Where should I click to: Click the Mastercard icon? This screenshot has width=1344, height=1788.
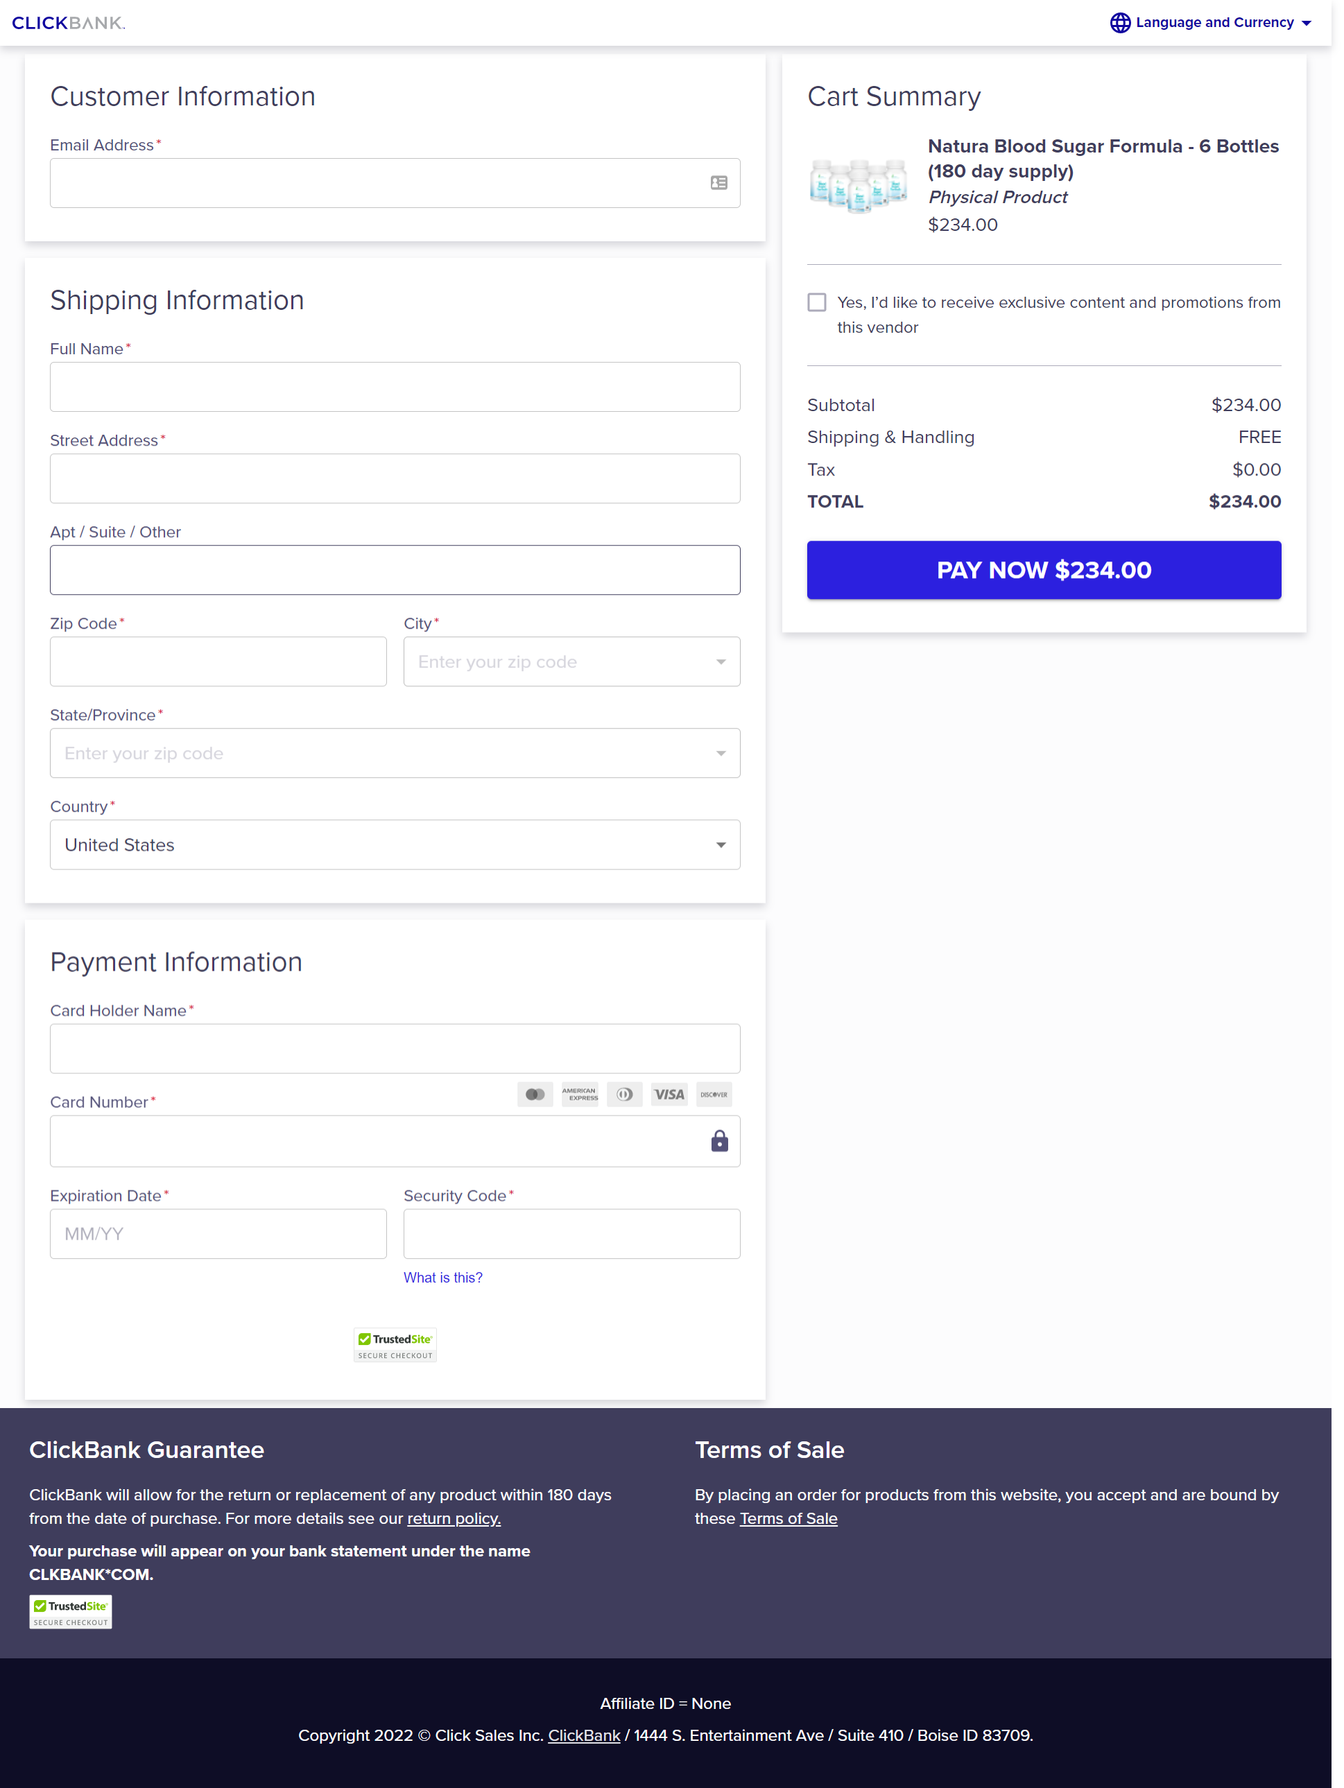(535, 1095)
